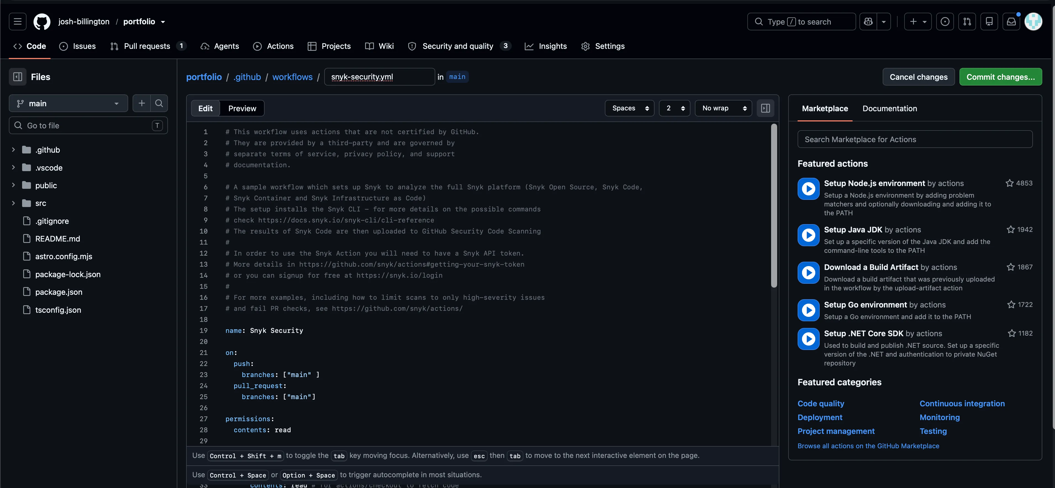Go to GitHub homepage via Octocat logo

click(42, 22)
